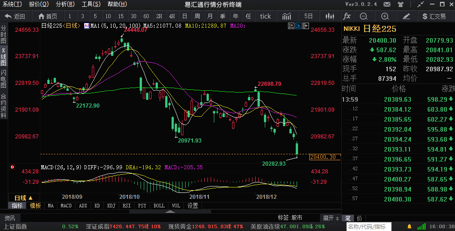455x231 pixels.
Task: Apply the MA indicator
Action: click(x=51, y=206)
